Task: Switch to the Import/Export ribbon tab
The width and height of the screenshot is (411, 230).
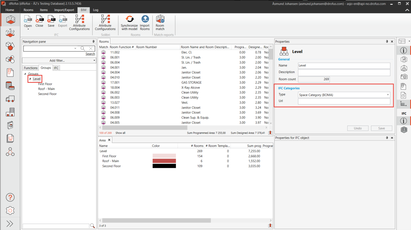Action: pos(64,10)
